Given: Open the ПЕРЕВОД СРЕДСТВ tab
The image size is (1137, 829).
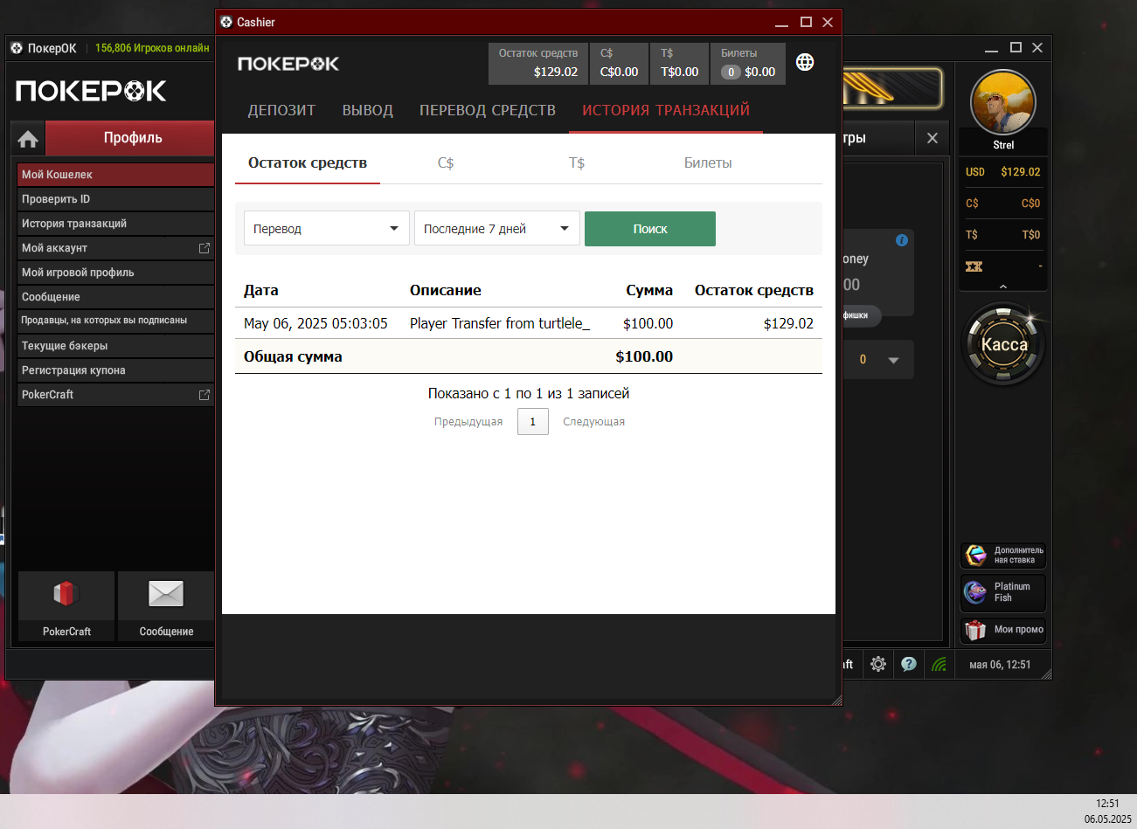Looking at the screenshot, I should pyautogui.click(x=488, y=110).
